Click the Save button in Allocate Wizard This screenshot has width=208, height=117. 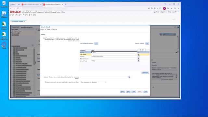(x=134, y=92)
